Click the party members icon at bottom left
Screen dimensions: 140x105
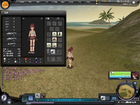9,101
